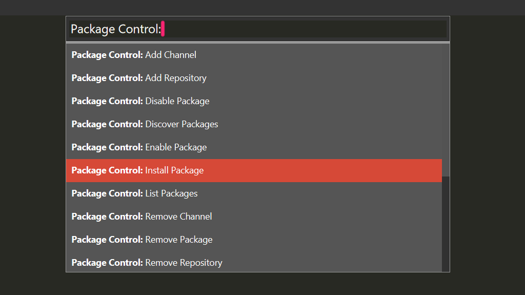Click the scrollbar track below the thumb
Image resolution: width=525 pixels, height=295 pixels.
[446, 224]
